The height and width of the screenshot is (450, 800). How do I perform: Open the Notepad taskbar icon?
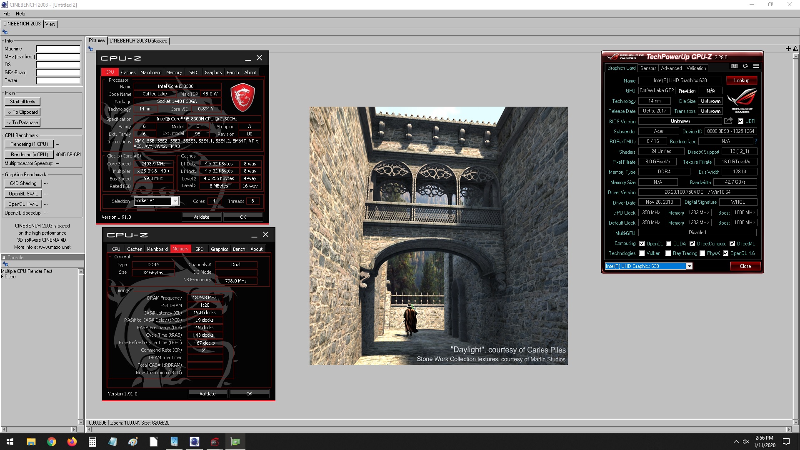coord(112,442)
